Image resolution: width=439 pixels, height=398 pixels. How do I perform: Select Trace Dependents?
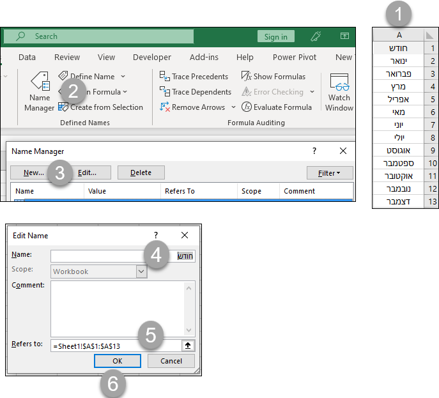point(195,92)
